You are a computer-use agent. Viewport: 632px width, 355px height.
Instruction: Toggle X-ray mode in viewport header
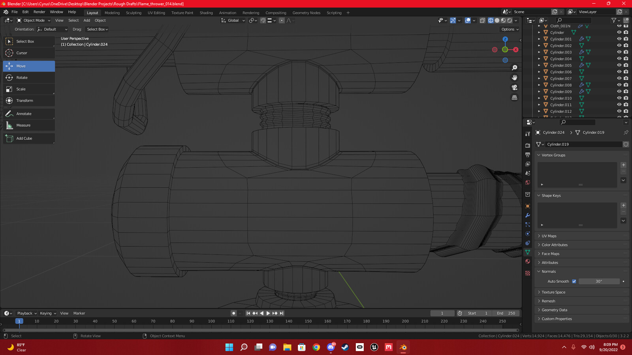482,21
